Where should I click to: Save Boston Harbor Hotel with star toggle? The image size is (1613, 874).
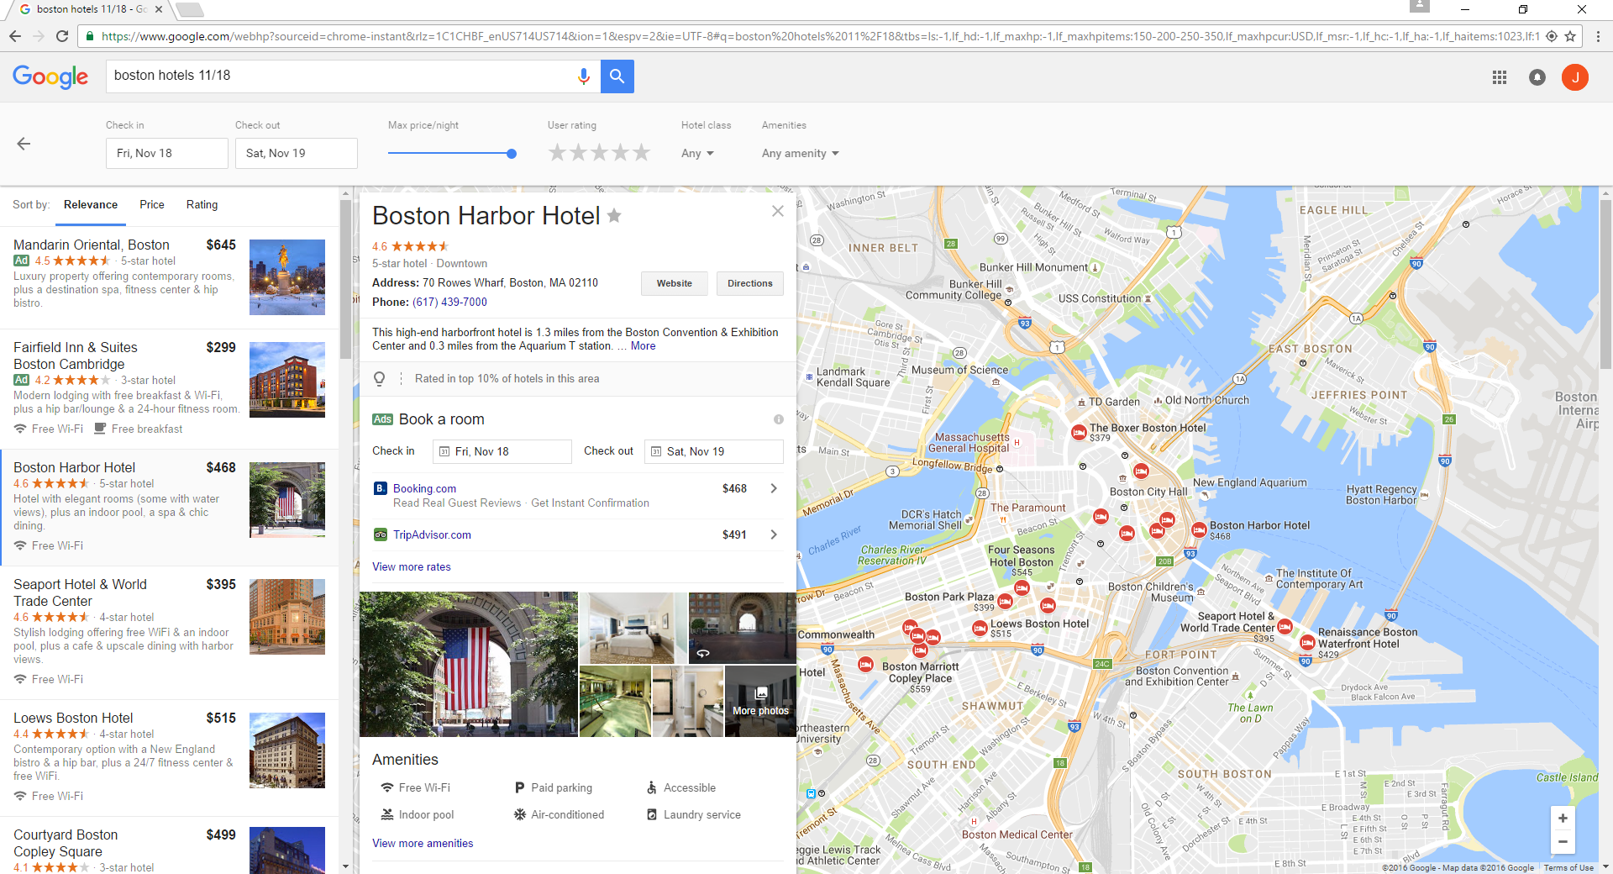click(614, 216)
